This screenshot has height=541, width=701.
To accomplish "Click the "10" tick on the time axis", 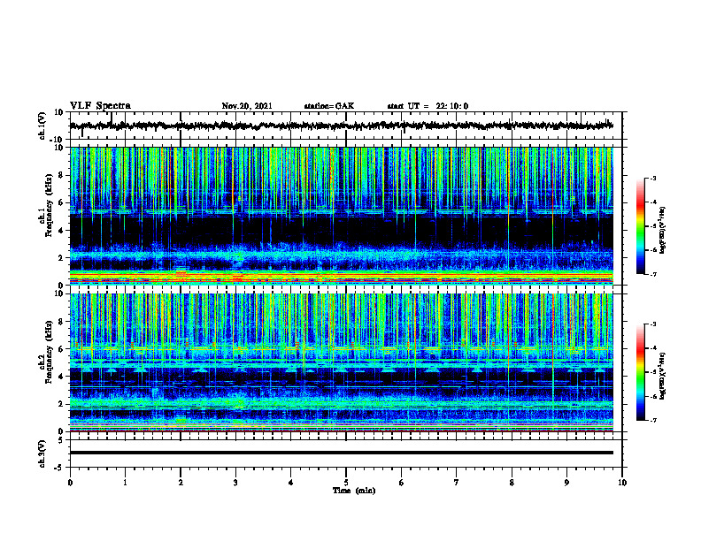I will point(622,483).
